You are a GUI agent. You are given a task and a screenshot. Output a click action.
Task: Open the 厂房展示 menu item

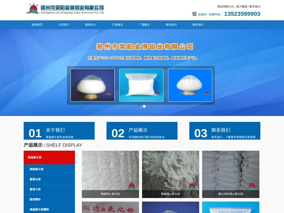(144, 24)
